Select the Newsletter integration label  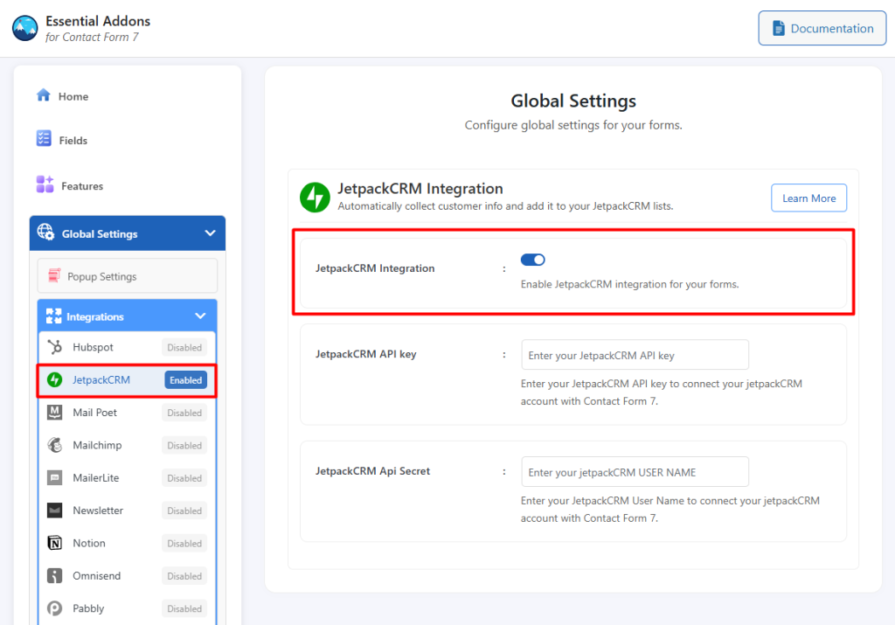[98, 510]
